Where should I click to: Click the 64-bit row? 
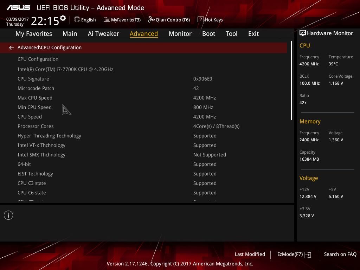click(143, 165)
